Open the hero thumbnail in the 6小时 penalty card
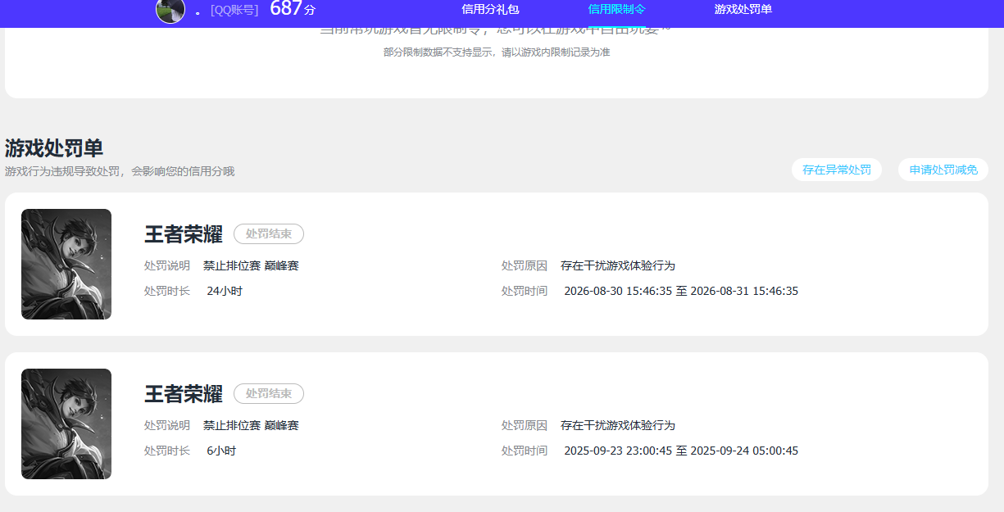 pyautogui.click(x=66, y=424)
